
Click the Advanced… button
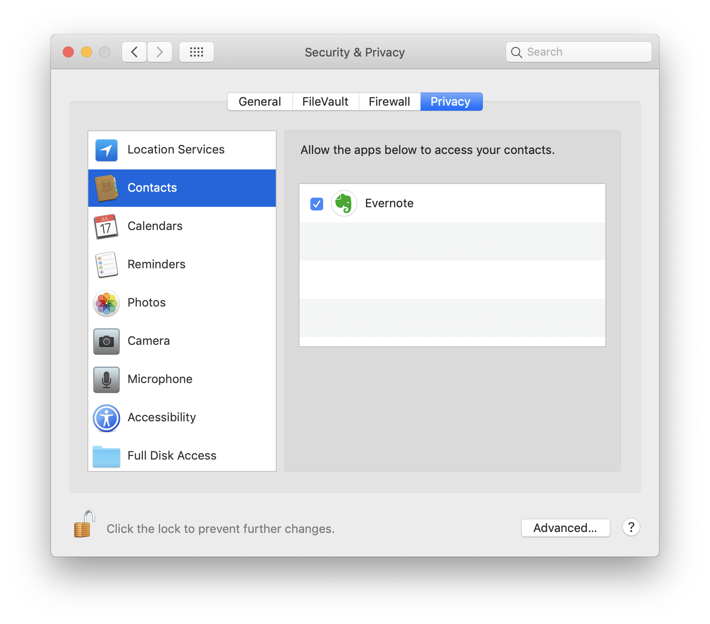(x=565, y=528)
